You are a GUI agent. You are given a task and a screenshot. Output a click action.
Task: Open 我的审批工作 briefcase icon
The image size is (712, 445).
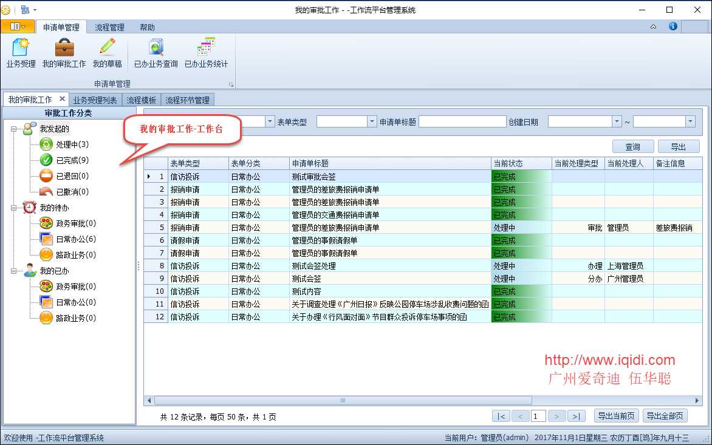(64, 53)
